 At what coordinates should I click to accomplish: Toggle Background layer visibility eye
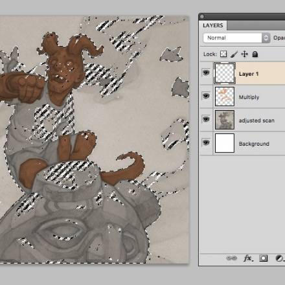[206, 142]
